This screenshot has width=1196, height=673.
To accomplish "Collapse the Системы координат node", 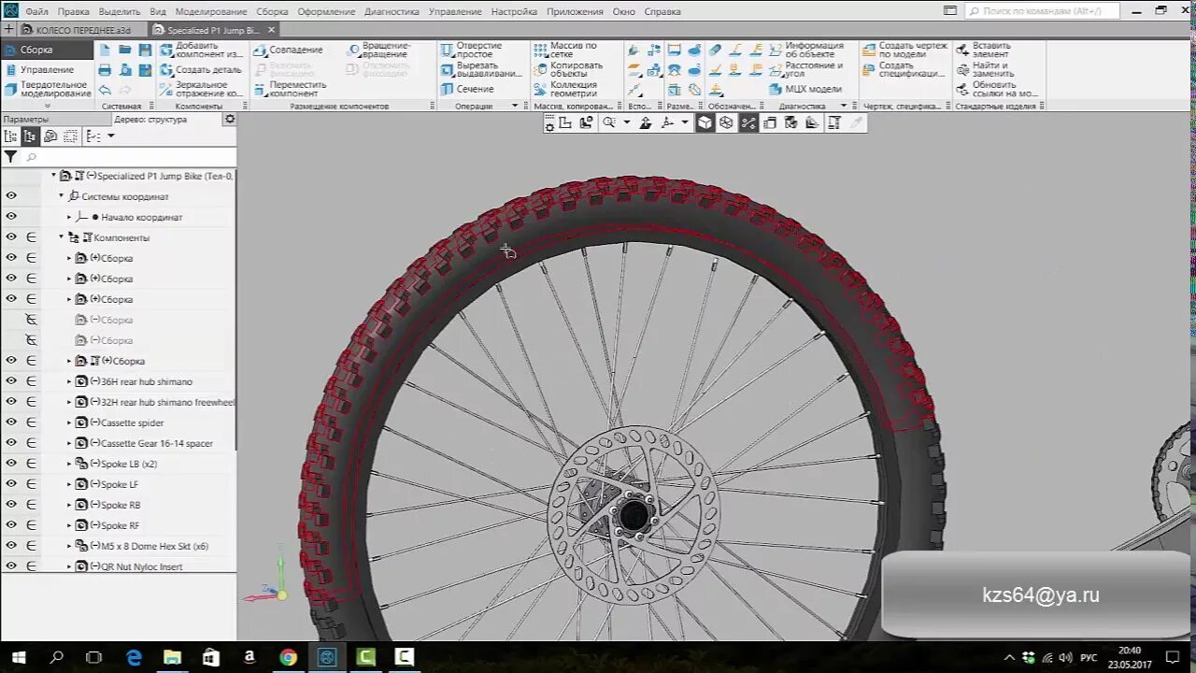I will pos(62,196).
